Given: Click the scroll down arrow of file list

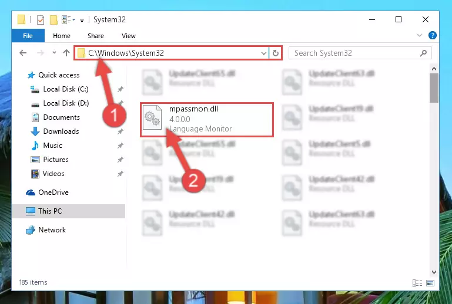Looking at the screenshot, I should (x=434, y=272).
